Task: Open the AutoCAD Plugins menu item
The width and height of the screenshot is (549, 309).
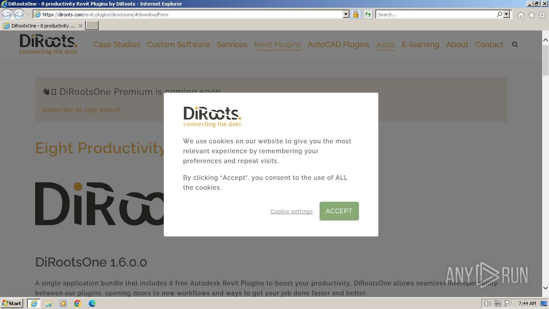Action: [x=338, y=45]
